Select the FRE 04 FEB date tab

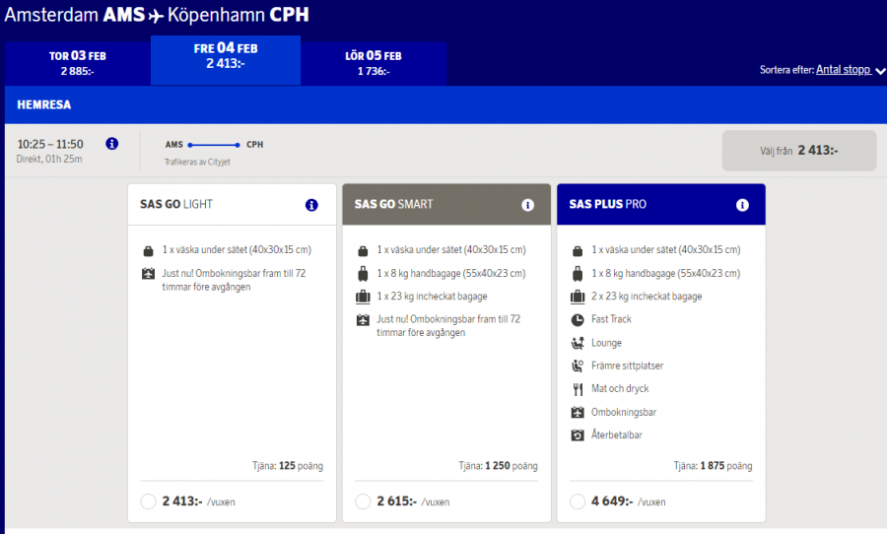tap(225, 56)
